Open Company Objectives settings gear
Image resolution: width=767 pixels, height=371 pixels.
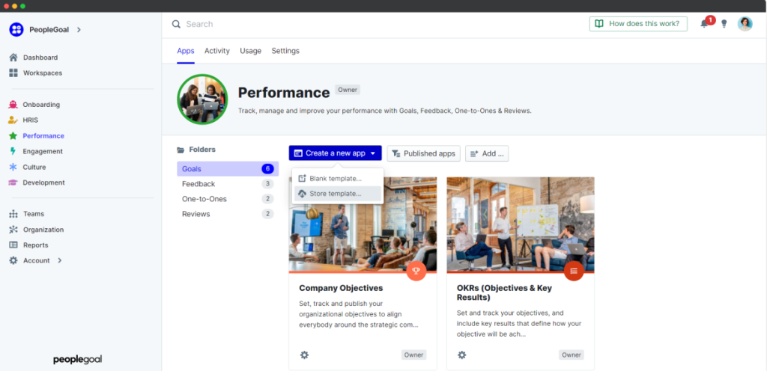click(x=304, y=355)
